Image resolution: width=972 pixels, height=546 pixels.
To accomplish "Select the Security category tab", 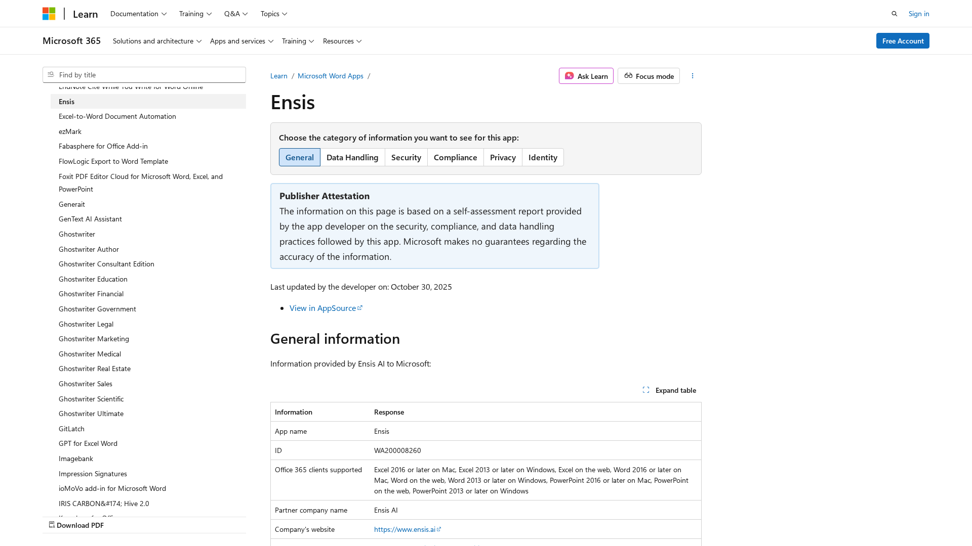I will click(406, 157).
